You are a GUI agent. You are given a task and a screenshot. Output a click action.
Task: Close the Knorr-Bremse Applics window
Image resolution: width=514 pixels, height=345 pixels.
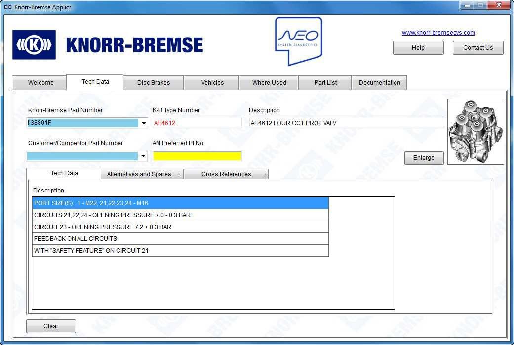(x=499, y=5)
